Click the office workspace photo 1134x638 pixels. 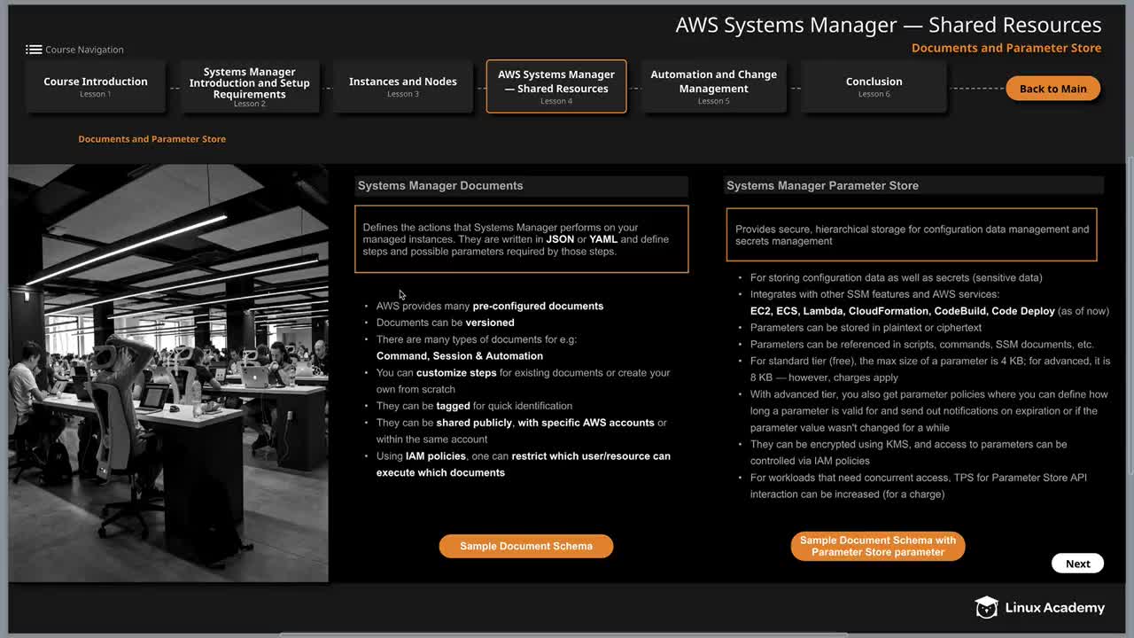tap(168, 373)
